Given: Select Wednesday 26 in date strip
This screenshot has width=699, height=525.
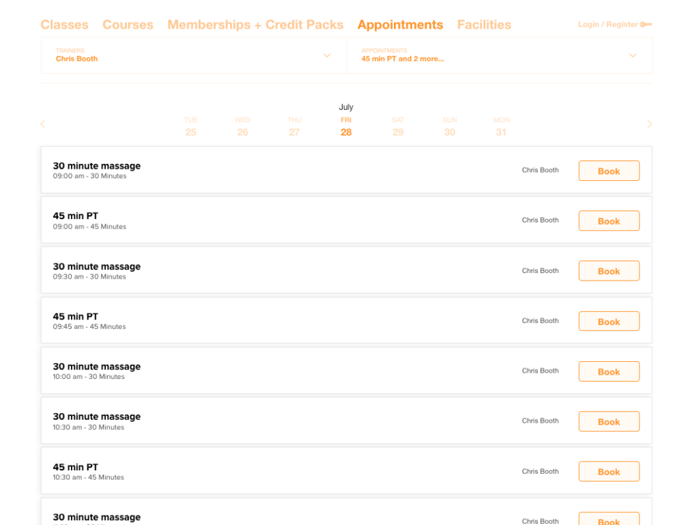Looking at the screenshot, I should (242, 127).
